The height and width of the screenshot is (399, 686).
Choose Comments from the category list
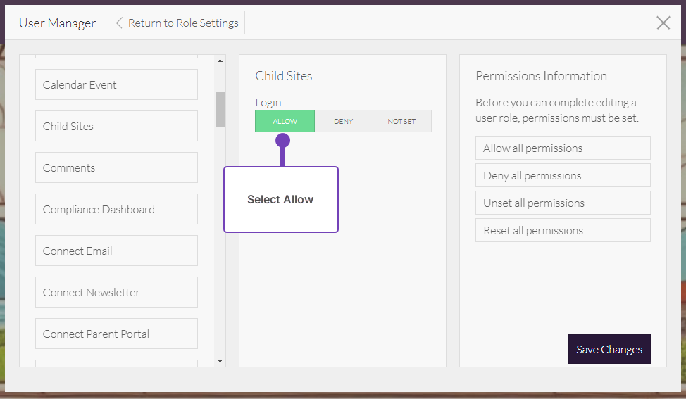pyautogui.click(x=116, y=167)
